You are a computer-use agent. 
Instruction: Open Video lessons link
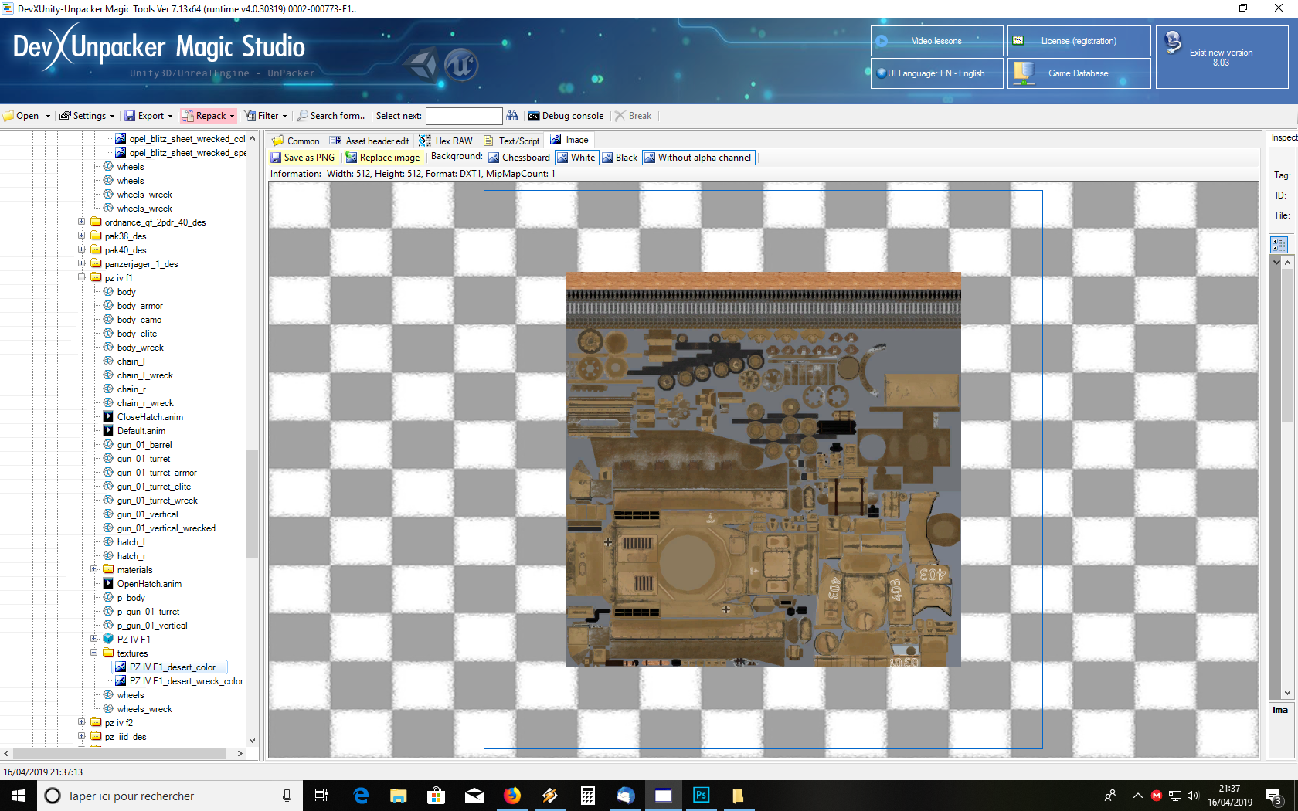(936, 41)
